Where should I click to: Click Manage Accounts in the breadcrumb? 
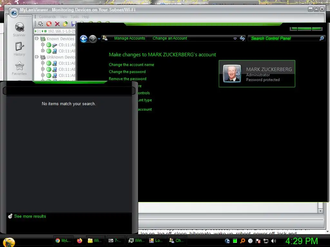130,38
